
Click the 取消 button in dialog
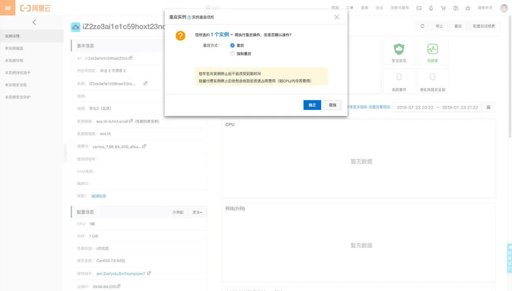click(332, 105)
